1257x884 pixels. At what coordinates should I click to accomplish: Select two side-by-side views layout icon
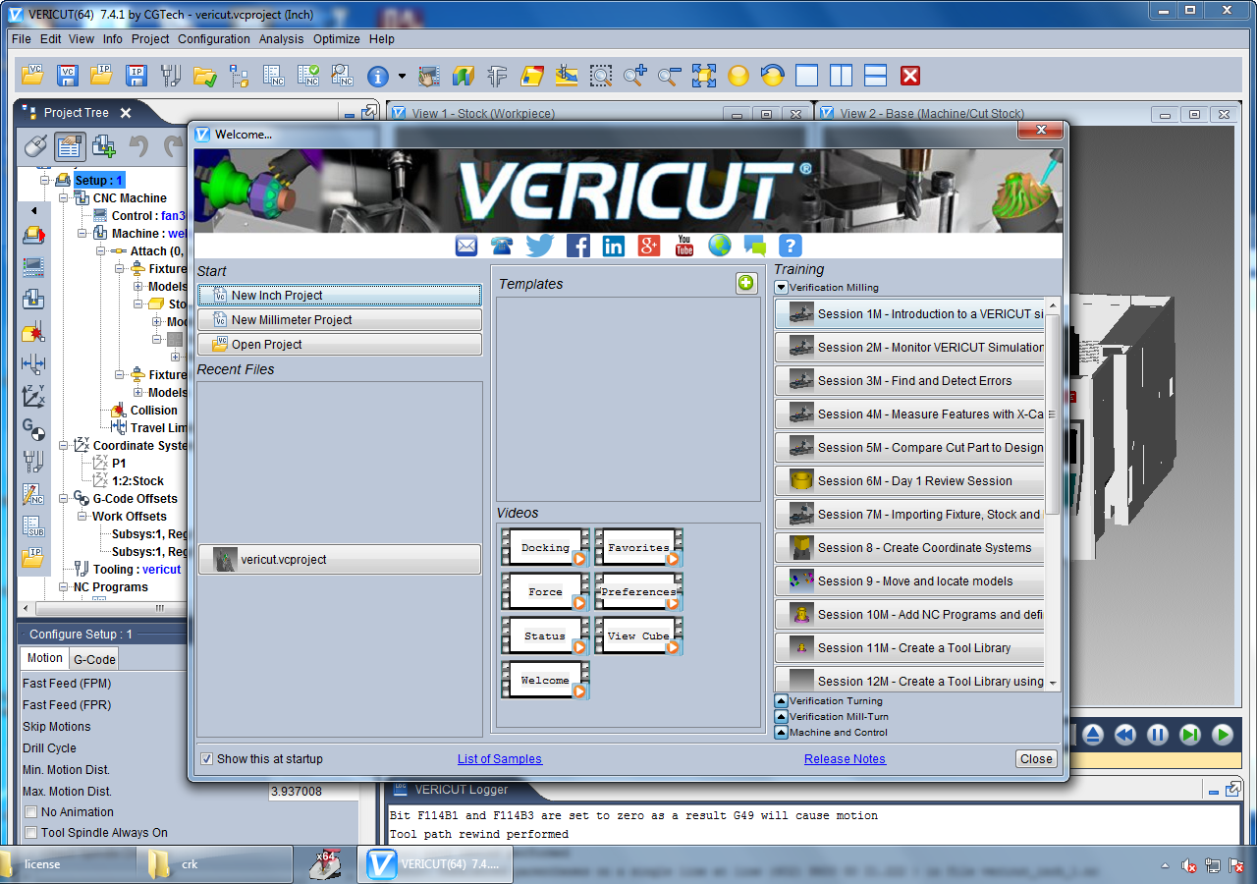pos(842,76)
